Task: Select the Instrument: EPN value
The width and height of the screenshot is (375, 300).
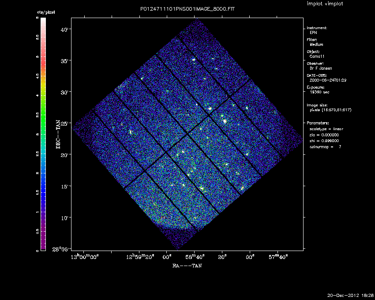Action: pos(313,33)
